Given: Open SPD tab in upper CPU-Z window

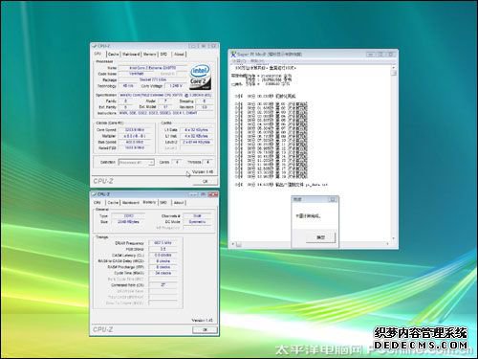Looking at the screenshot, I should pos(163,55).
